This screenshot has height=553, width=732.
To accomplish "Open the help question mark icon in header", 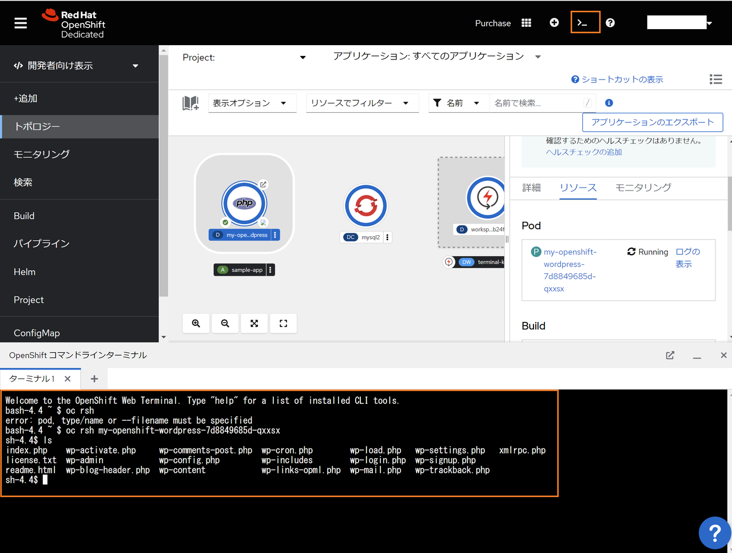I will (x=610, y=23).
